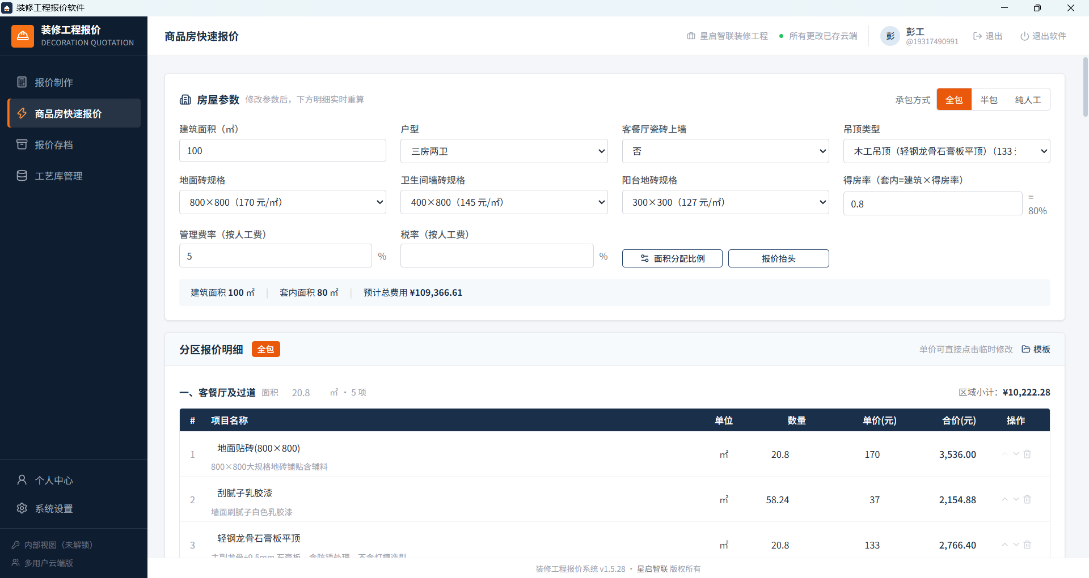Click the 20.8 area value of 客餐厅及过道
This screenshot has width=1089, height=578.
pyautogui.click(x=301, y=393)
